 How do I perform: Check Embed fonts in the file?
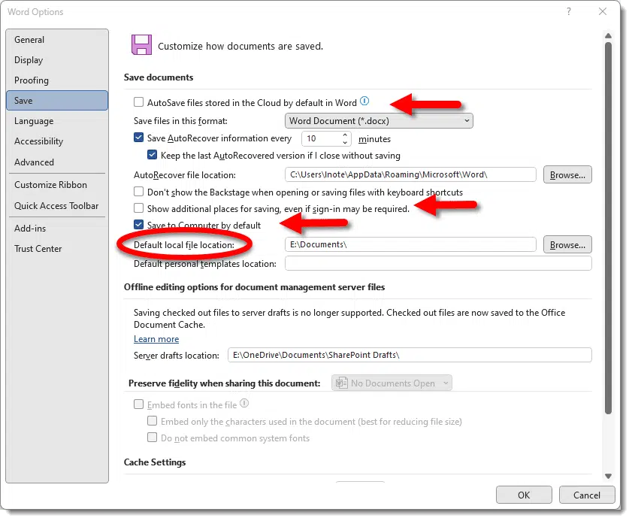139,404
